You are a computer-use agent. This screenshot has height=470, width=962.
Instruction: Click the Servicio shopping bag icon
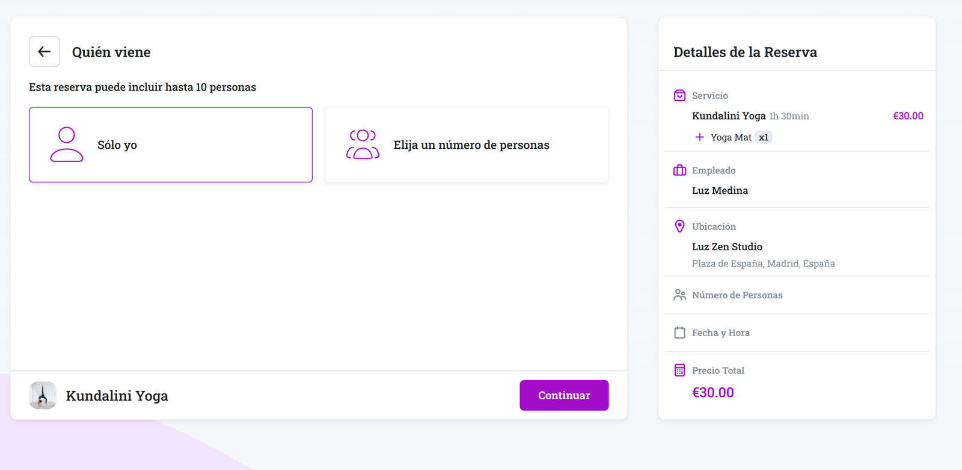point(679,95)
